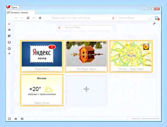Image resolution: width=167 pixels, height=127 pixels.
Task: Open Яндекс Погода Москва weather tile
Action: pos(42,90)
